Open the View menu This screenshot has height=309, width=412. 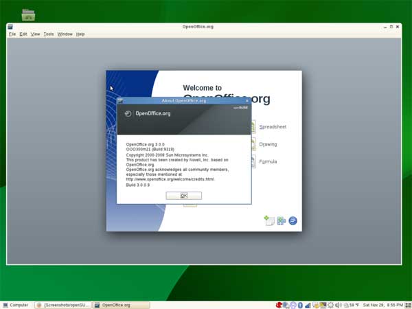[x=35, y=34]
